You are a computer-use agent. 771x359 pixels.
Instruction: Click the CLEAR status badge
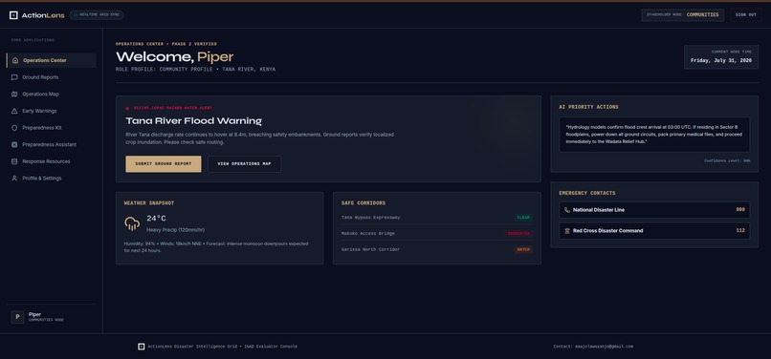(523, 218)
